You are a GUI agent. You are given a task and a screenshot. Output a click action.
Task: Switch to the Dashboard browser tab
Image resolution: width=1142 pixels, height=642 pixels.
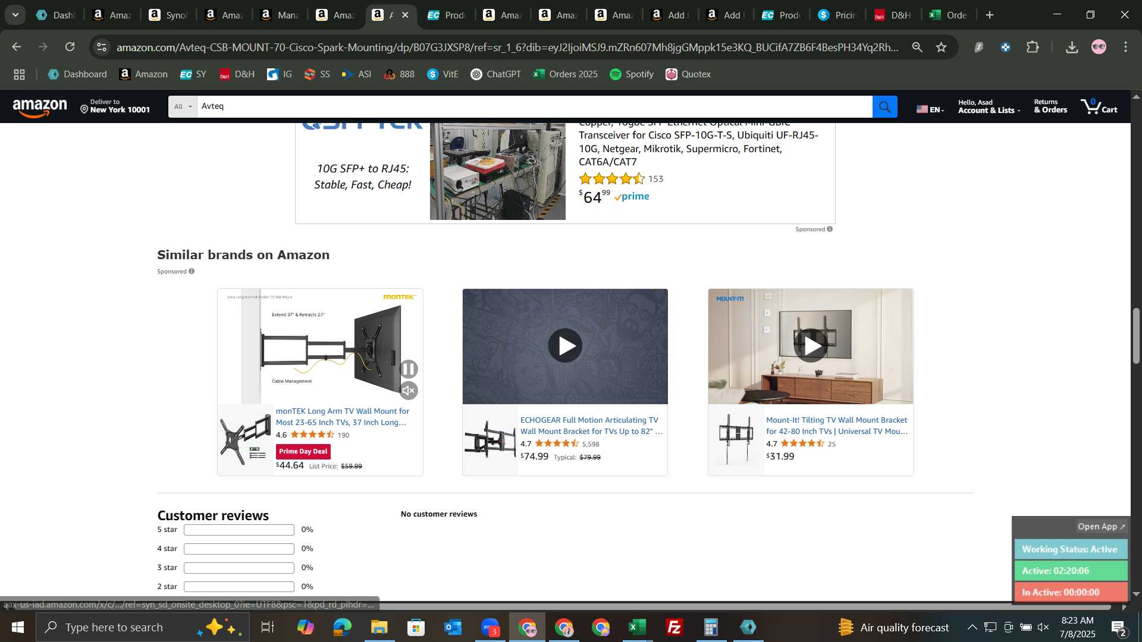(x=55, y=15)
